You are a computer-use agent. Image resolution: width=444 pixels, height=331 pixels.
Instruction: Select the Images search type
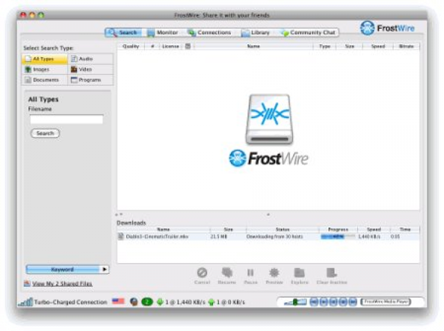click(x=44, y=69)
